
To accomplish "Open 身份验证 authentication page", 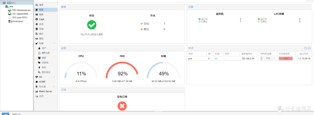I will (x=46, y=72).
